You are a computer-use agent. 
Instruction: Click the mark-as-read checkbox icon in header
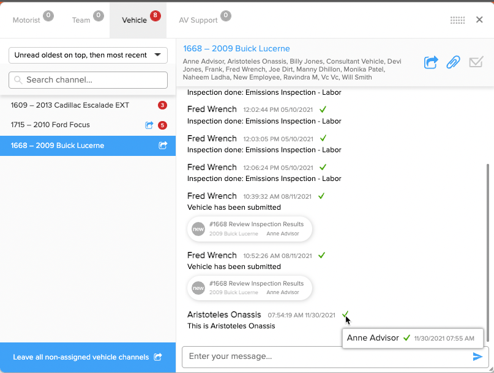[x=476, y=62]
